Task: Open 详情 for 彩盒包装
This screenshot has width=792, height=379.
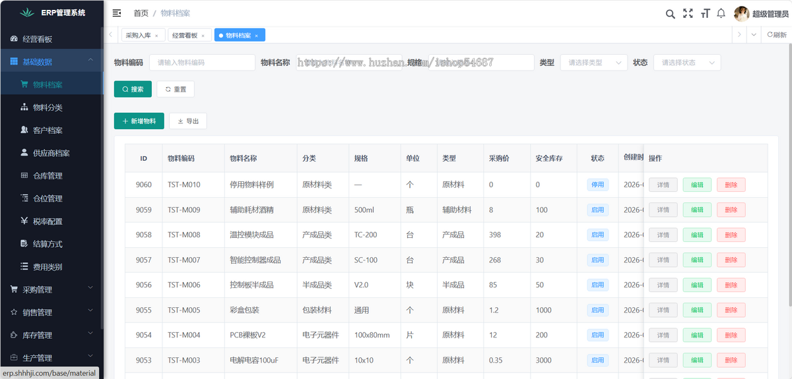Action: pyautogui.click(x=663, y=310)
